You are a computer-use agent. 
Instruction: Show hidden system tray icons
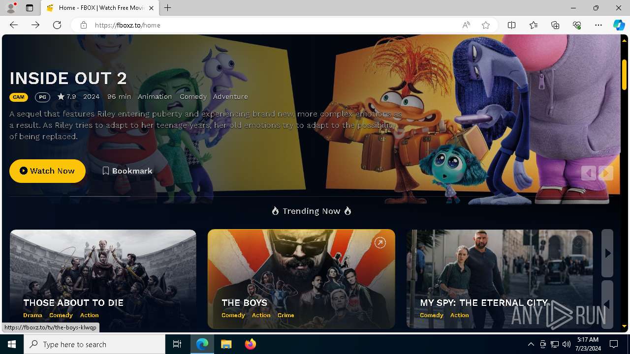[531, 344]
